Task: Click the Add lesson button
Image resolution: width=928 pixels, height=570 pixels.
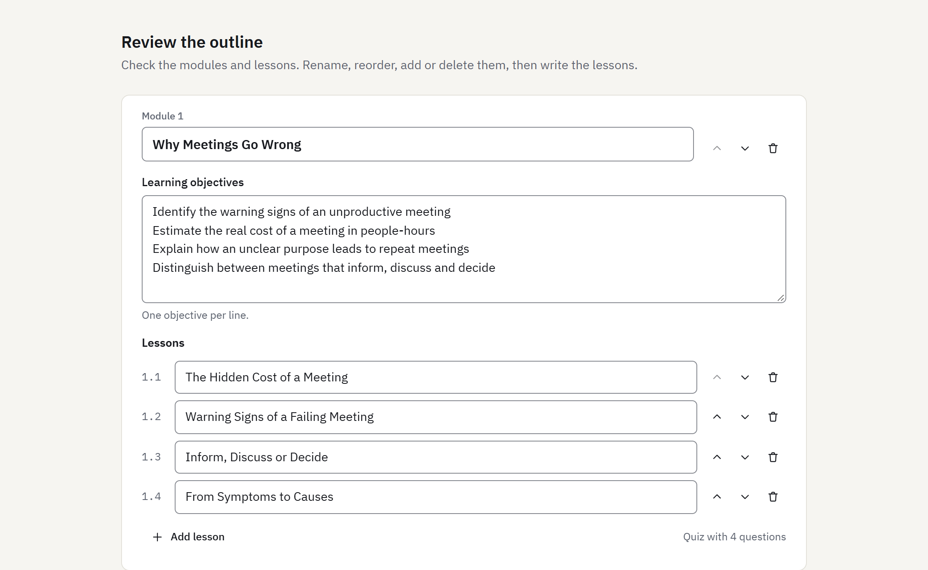Action: (189, 537)
